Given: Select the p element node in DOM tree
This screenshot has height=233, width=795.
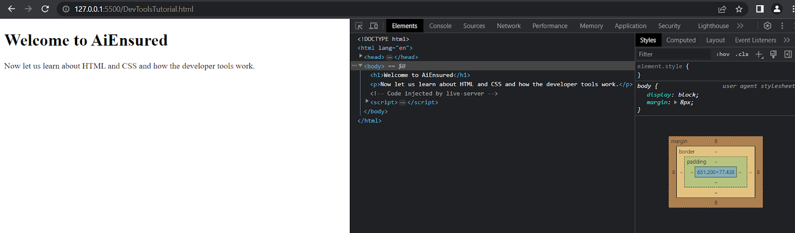Looking at the screenshot, I should (501, 84).
